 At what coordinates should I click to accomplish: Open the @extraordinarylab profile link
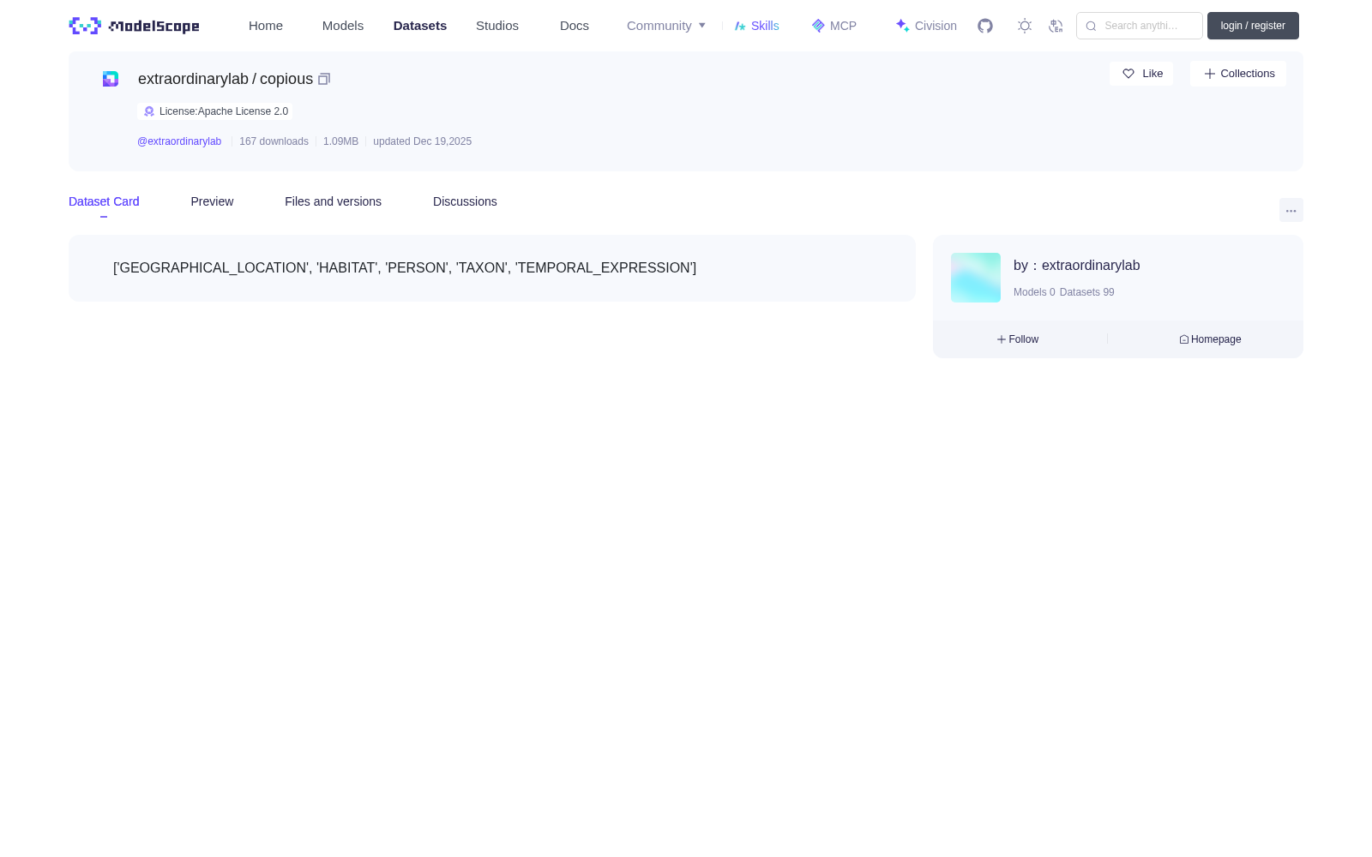(179, 141)
